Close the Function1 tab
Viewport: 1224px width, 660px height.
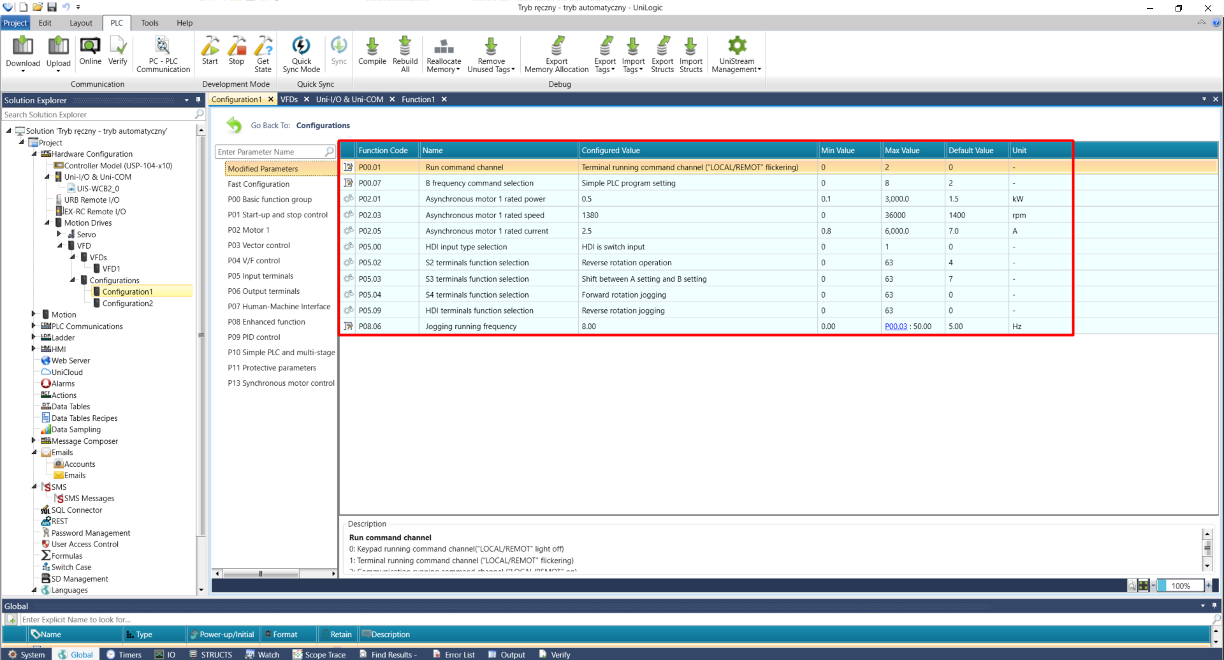click(444, 99)
